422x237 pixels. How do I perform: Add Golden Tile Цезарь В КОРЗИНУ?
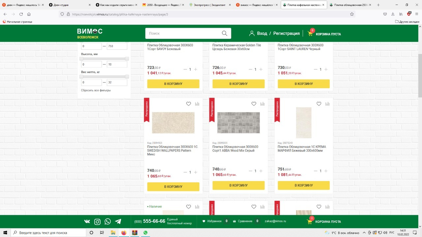pos(238,84)
